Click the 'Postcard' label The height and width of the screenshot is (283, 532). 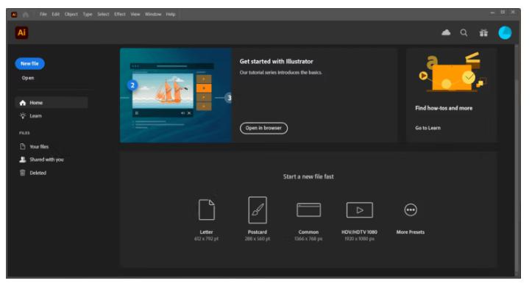point(258,232)
